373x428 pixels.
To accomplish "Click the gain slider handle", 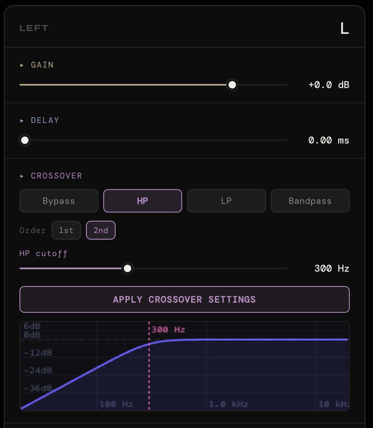I will (x=232, y=85).
